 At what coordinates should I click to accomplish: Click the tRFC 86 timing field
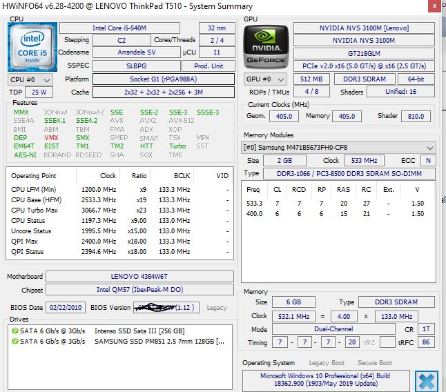[x=426, y=342]
